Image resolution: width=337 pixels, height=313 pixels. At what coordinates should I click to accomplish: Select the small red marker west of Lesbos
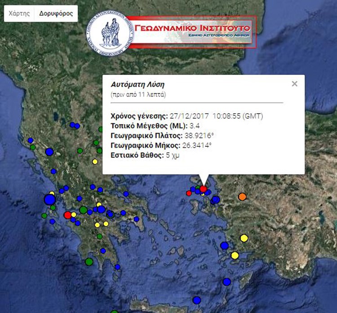point(189,193)
